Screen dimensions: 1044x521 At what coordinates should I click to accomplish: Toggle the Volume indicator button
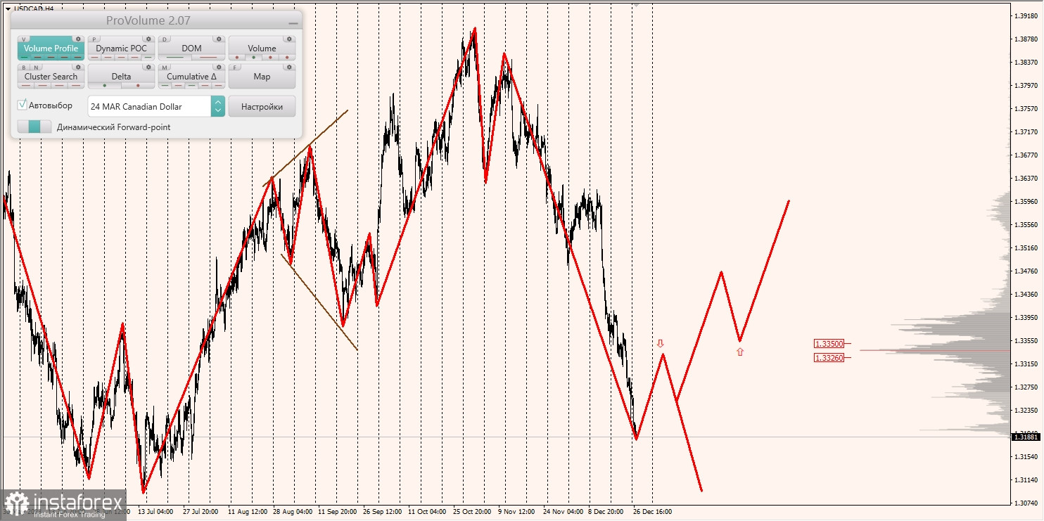(262, 48)
